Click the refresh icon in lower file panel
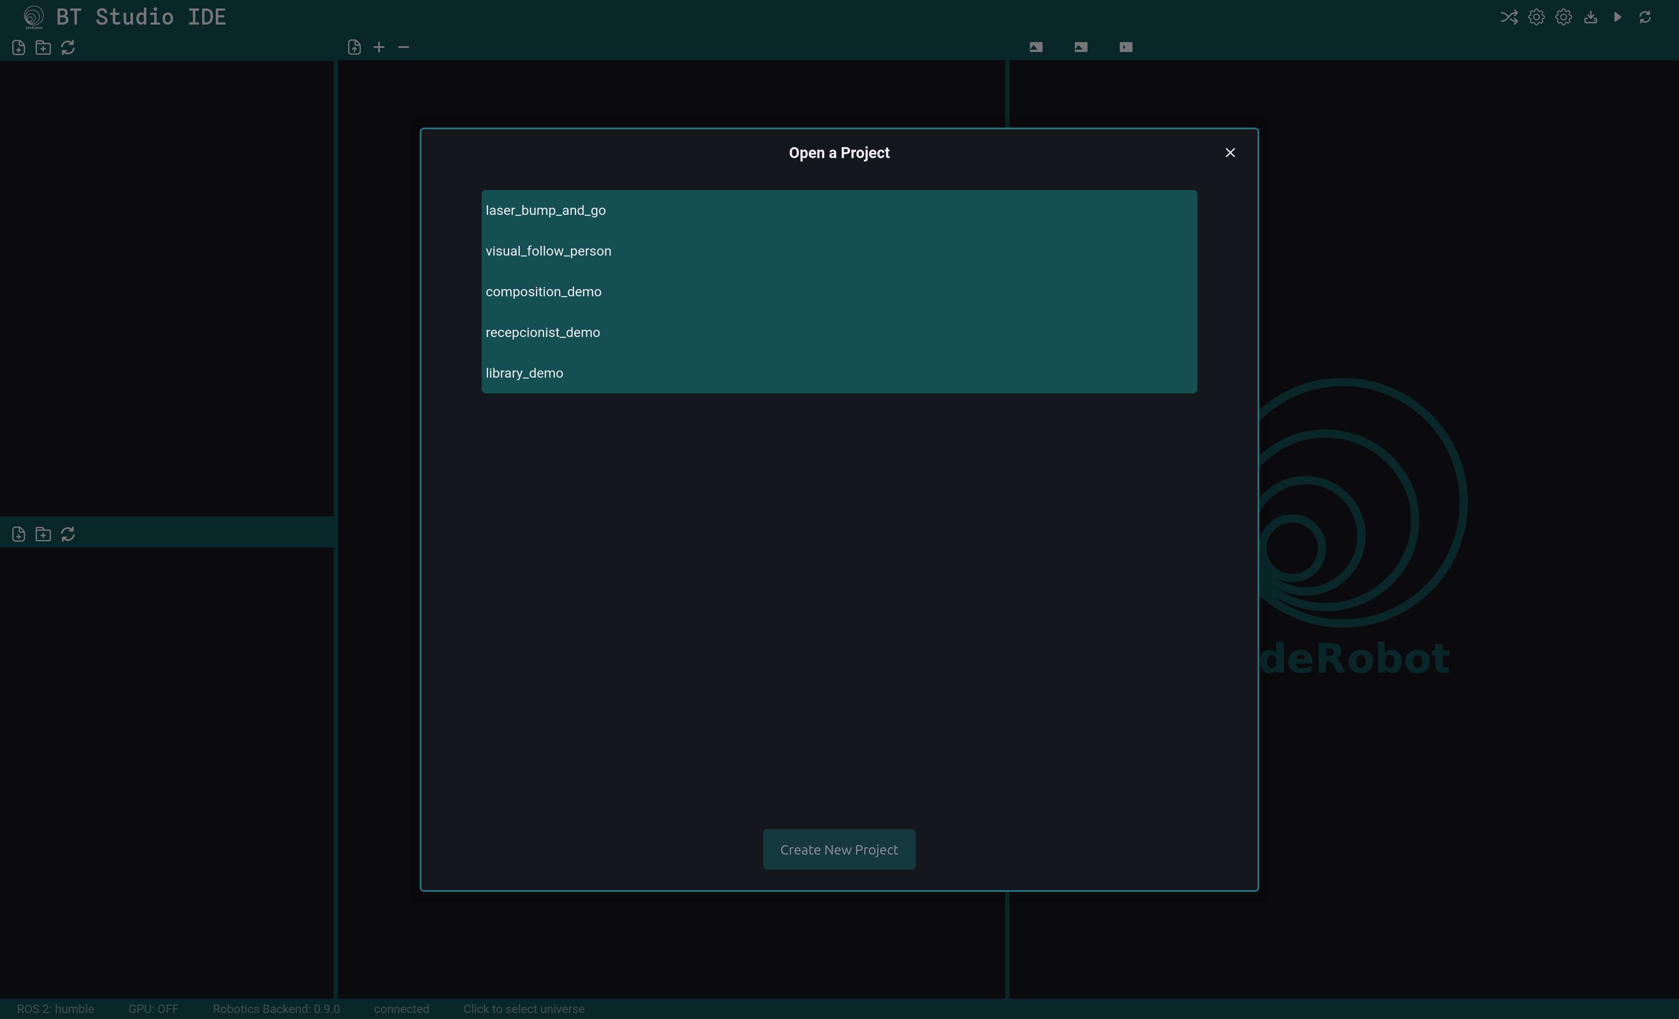 68,534
